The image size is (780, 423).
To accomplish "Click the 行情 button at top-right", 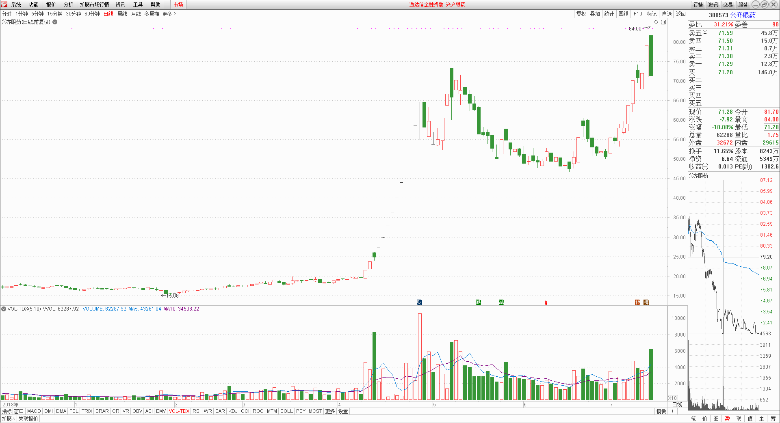I will tap(698, 4).
